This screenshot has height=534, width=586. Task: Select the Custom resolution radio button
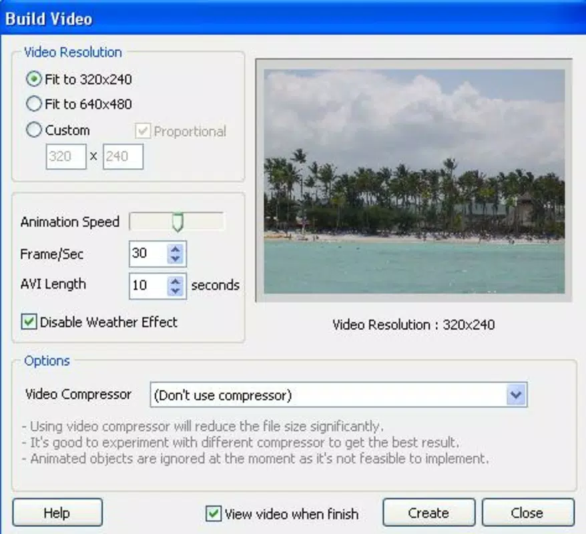pos(33,130)
